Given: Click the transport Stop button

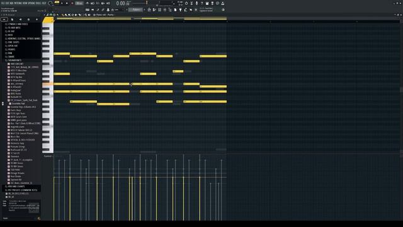Looking at the screenshot, I should pos(67,3).
